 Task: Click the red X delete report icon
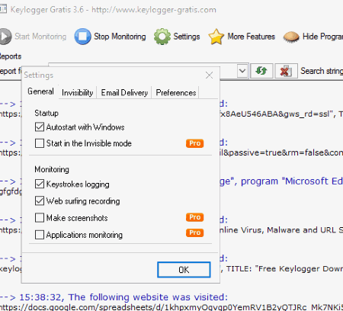[x=286, y=71]
